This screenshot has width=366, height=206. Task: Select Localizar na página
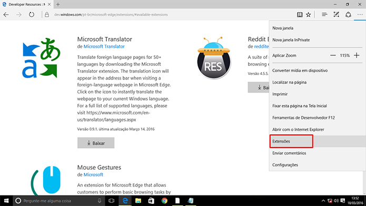coord(318,82)
